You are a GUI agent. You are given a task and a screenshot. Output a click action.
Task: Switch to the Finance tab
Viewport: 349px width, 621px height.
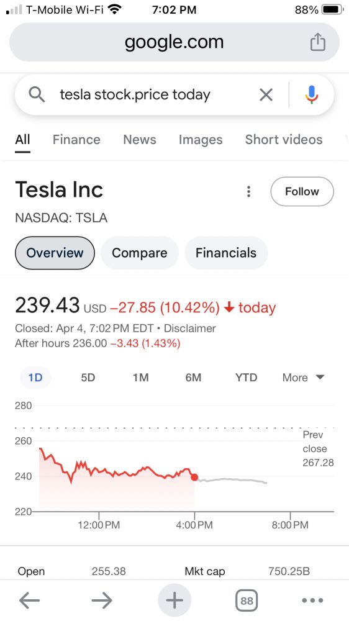[76, 139]
